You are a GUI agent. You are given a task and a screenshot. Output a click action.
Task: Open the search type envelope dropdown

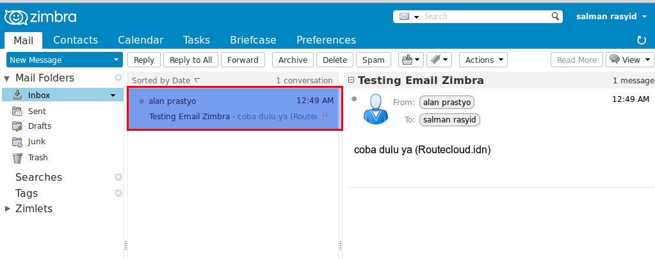click(409, 17)
